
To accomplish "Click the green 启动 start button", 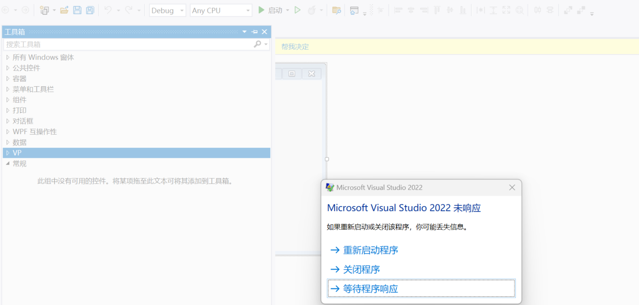I will click(270, 10).
